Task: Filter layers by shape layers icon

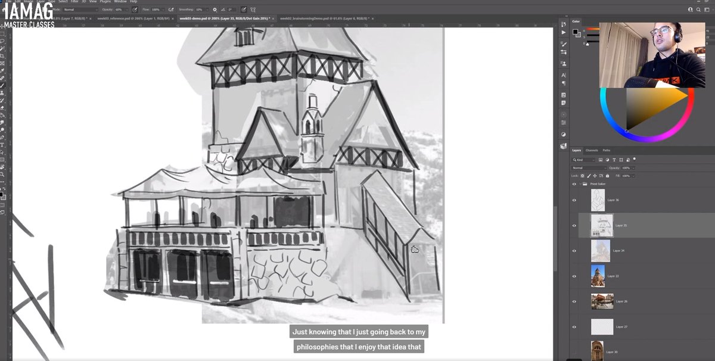Action: [621, 160]
